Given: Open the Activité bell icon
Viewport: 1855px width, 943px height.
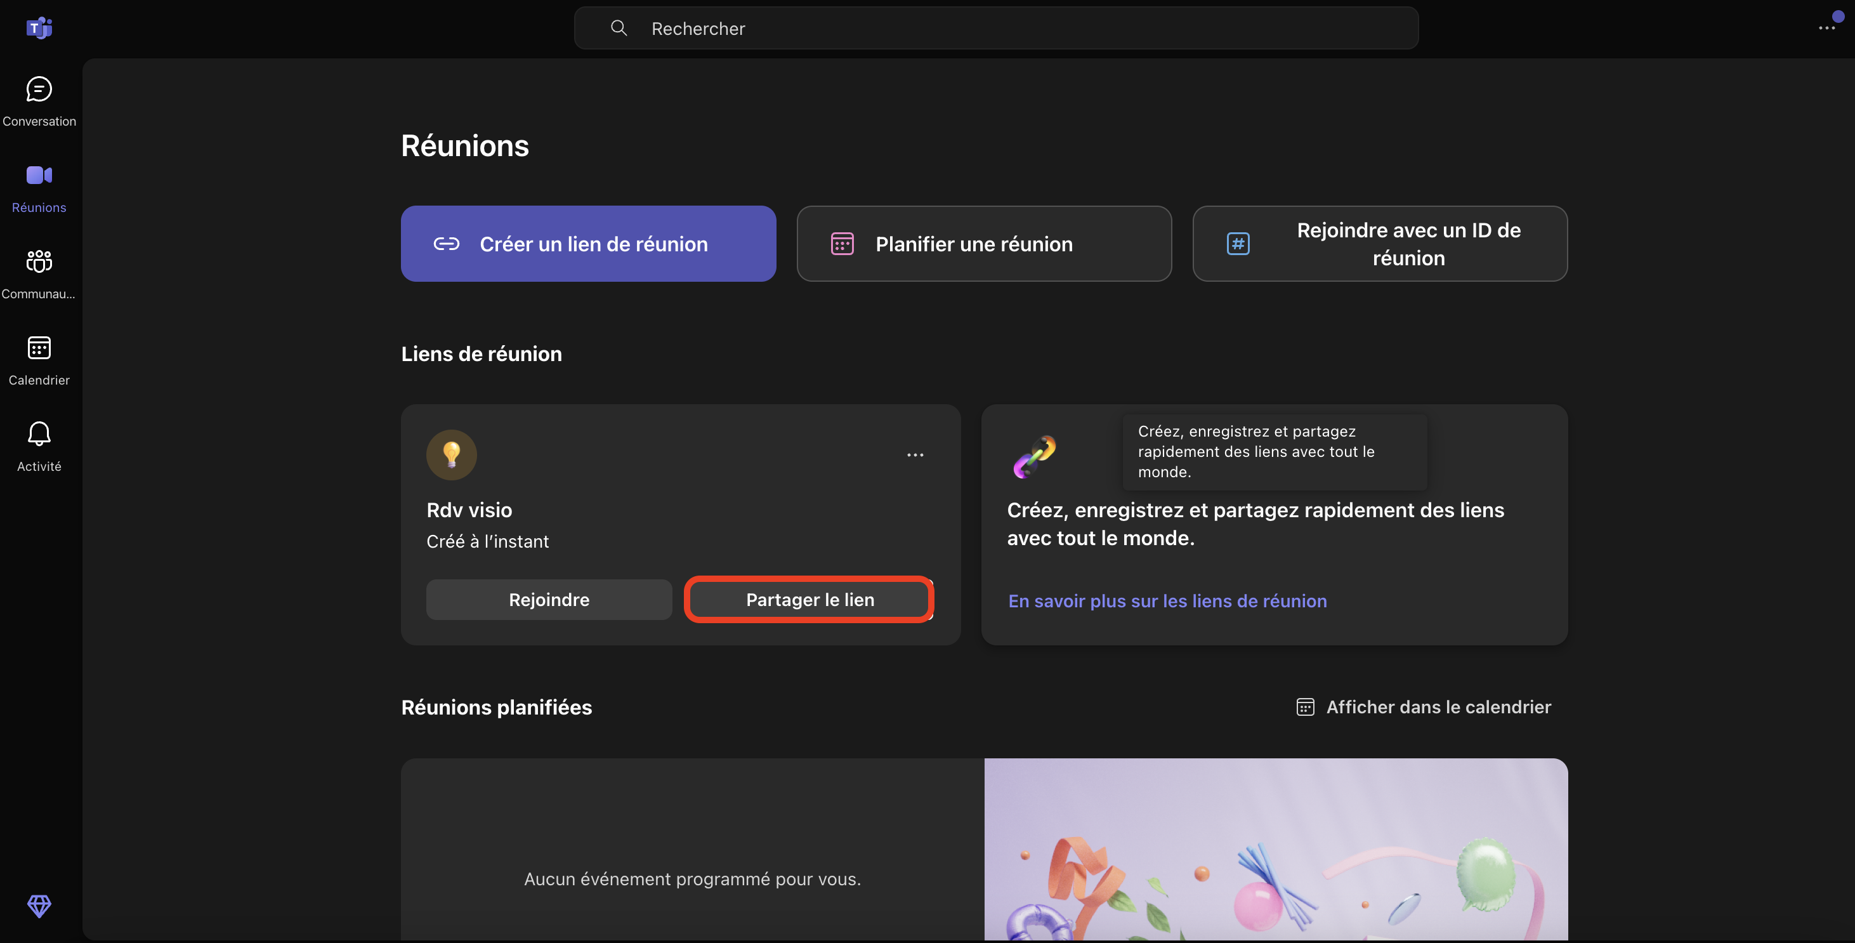Looking at the screenshot, I should (x=39, y=433).
